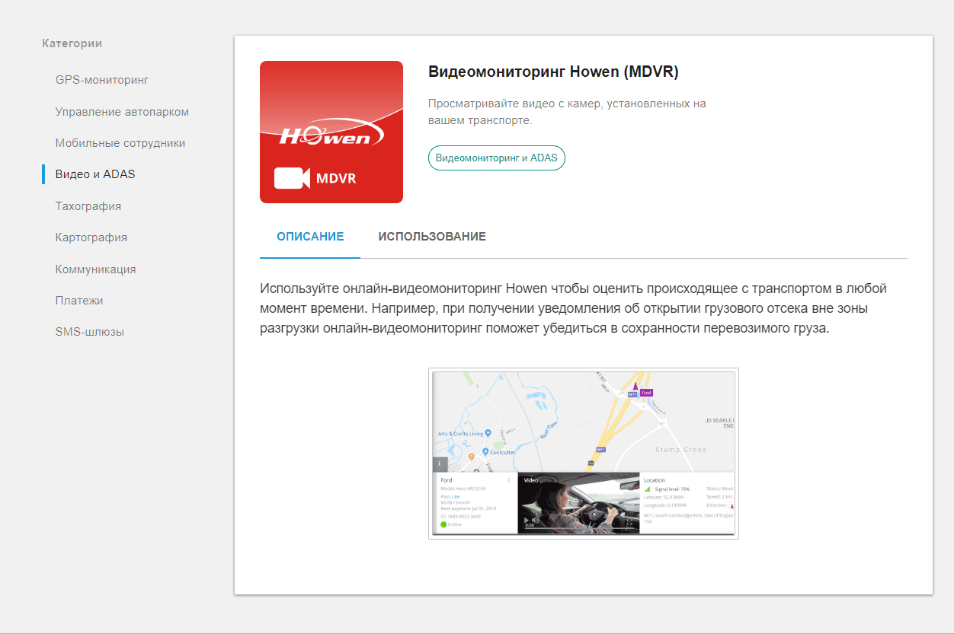Switch to the ОПИСАНИЕ tab

coord(310,237)
